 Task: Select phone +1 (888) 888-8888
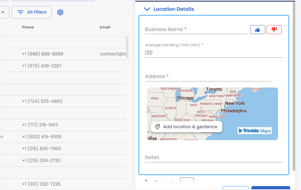click(43, 54)
